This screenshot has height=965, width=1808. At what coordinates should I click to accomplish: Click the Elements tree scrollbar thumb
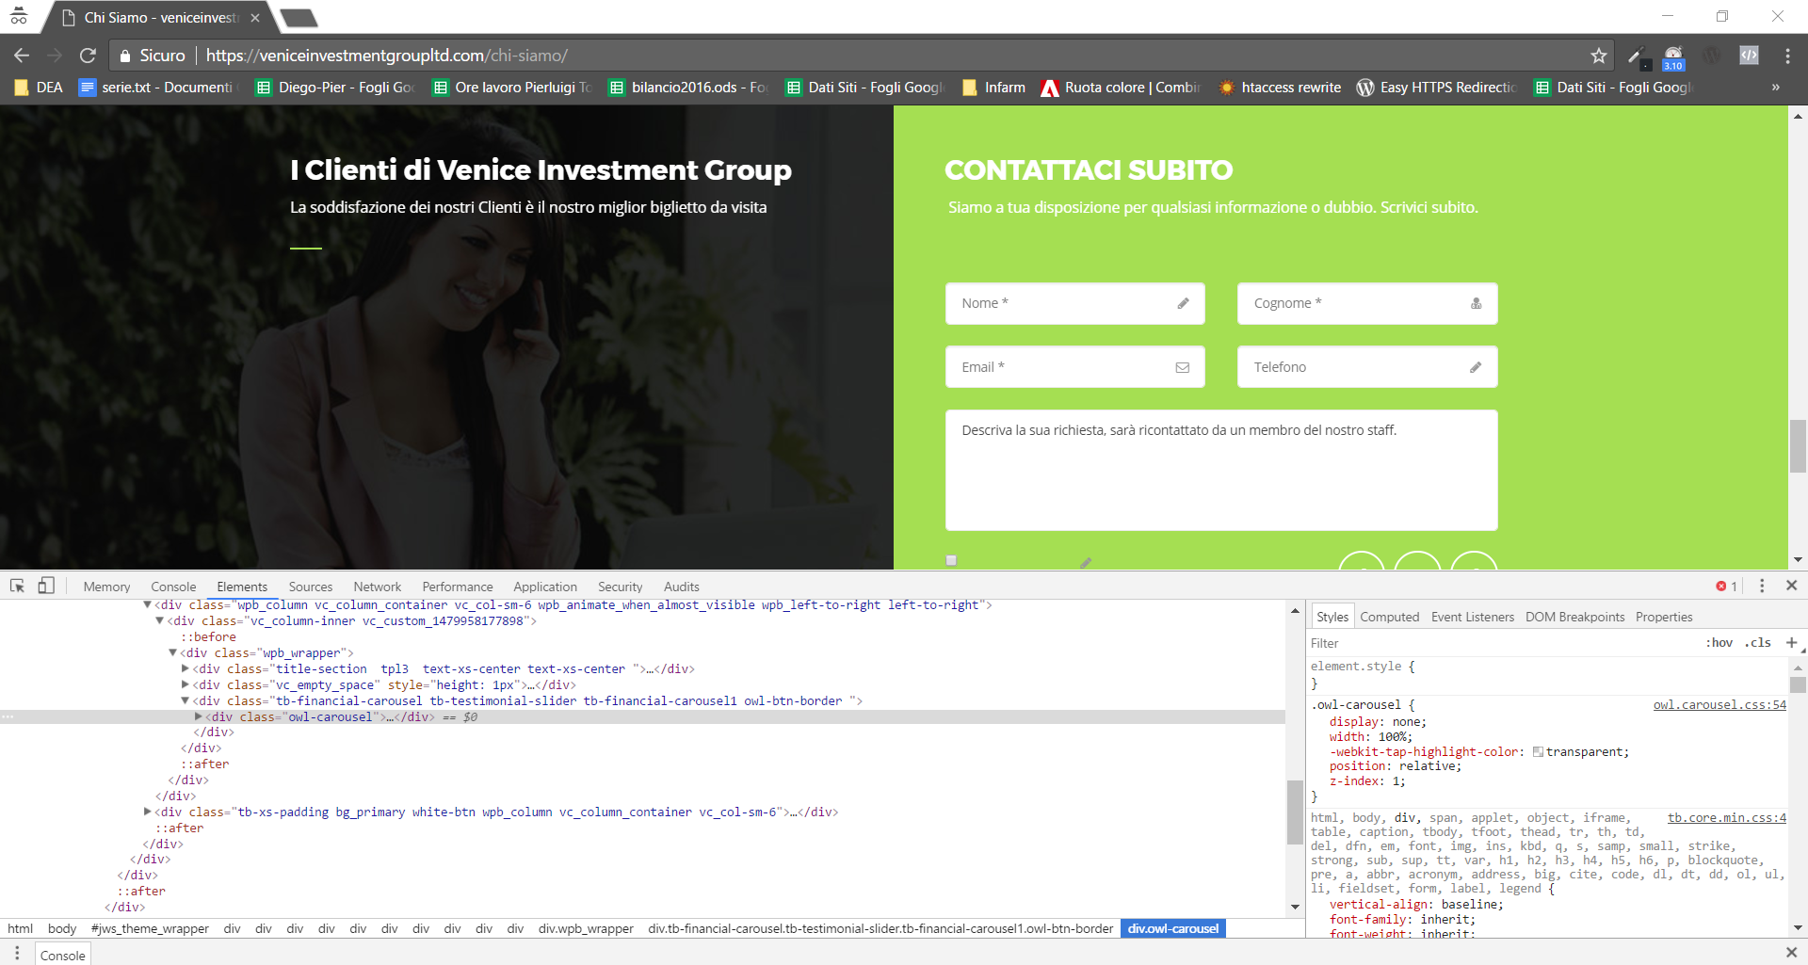coord(1295,812)
